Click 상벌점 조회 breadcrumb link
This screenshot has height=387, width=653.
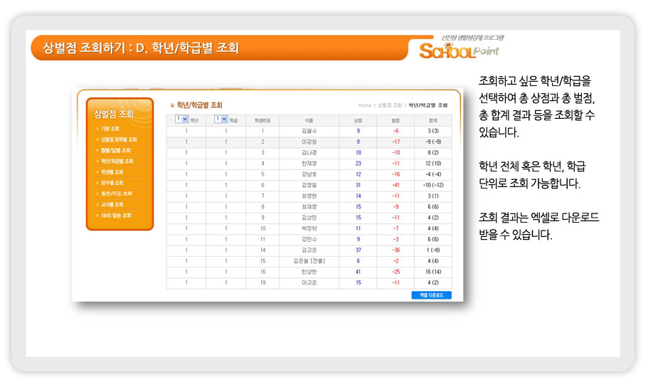coord(390,105)
